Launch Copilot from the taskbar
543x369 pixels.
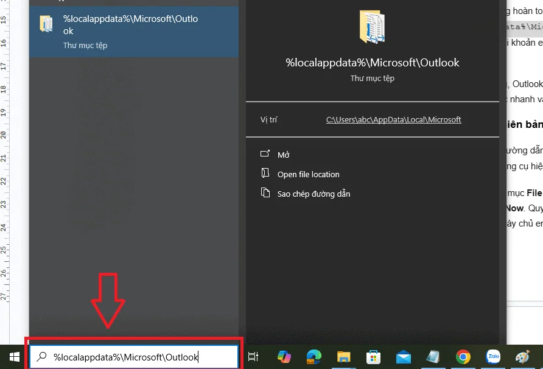pos(284,357)
